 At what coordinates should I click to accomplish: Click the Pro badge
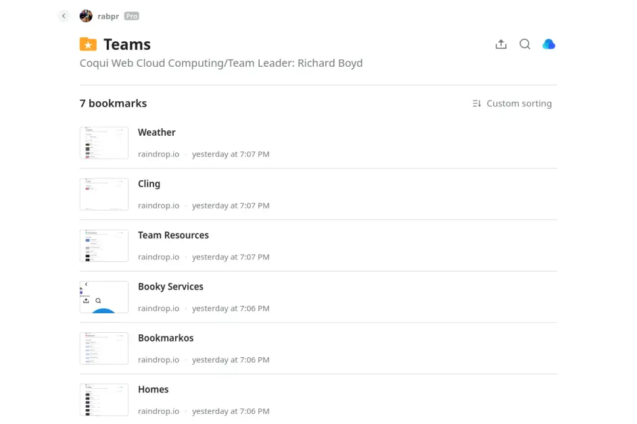pyautogui.click(x=131, y=16)
